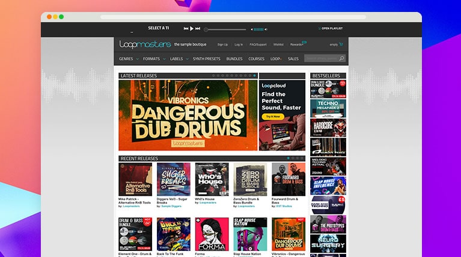Go to the Bundles section
This screenshot has height=257, width=461.
coord(234,59)
